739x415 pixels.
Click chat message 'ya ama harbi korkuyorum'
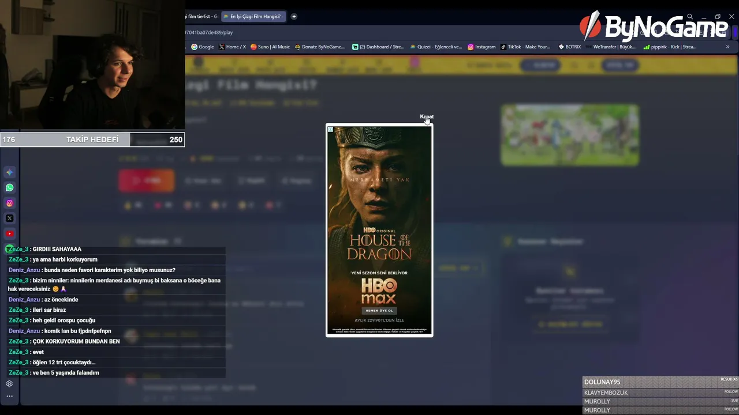point(65,259)
